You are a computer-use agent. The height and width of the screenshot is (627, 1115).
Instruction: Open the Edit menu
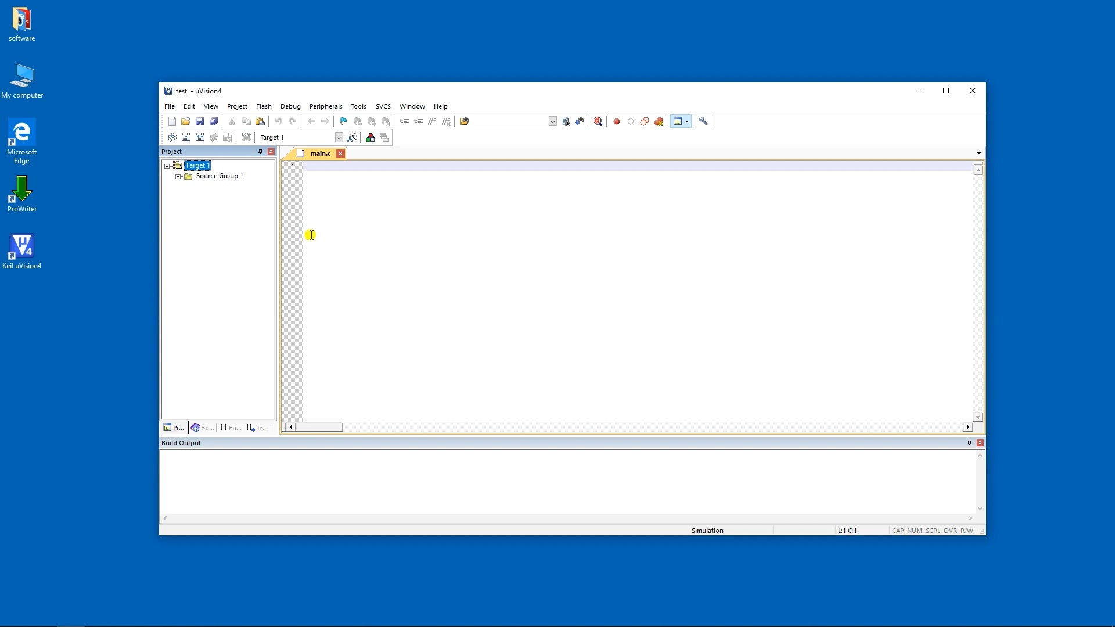point(189,106)
